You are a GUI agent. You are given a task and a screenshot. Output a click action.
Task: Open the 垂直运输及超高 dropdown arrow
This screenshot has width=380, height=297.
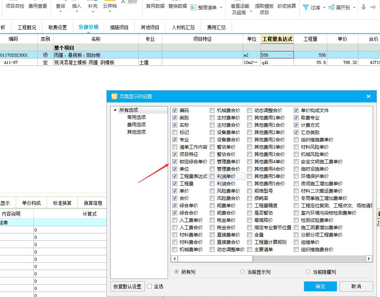(251, 12)
